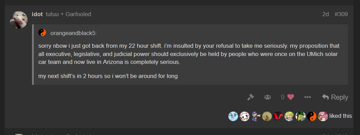Click the orange yin-yang avatar in the quote
The image size is (360, 135).
pyautogui.click(x=42, y=33)
